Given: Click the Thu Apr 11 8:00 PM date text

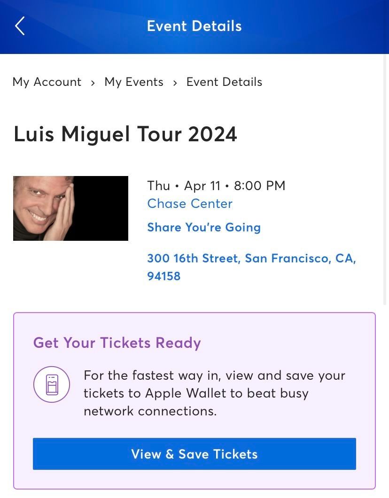Looking at the screenshot, I should point(216,186).
